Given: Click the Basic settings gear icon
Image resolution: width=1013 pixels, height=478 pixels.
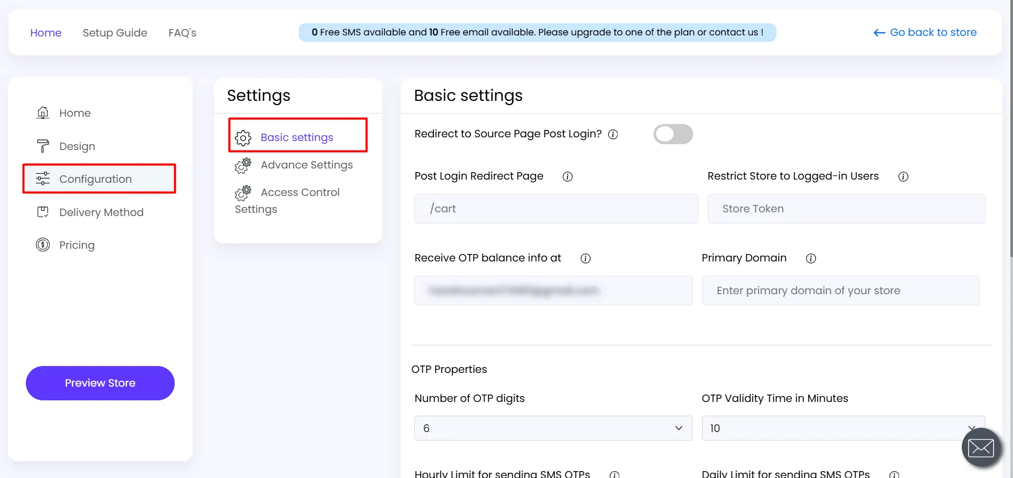Looking at the screenshot, I should (x=243, y=138).
